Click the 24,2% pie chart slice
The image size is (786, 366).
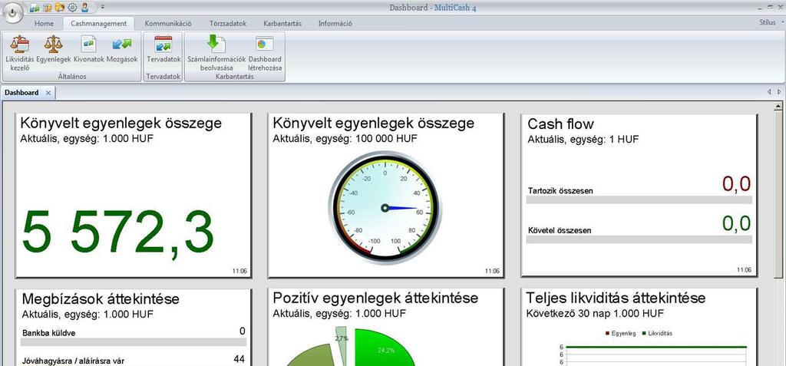[384, 349]
